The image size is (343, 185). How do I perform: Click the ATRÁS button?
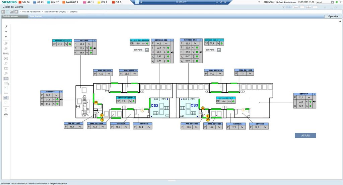[x=305, y=135]
